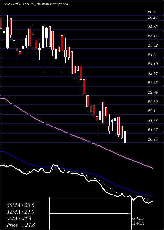Select the 24.19 price axis label
This screenshot has height=230, width=164.
(x=153, y=64)
